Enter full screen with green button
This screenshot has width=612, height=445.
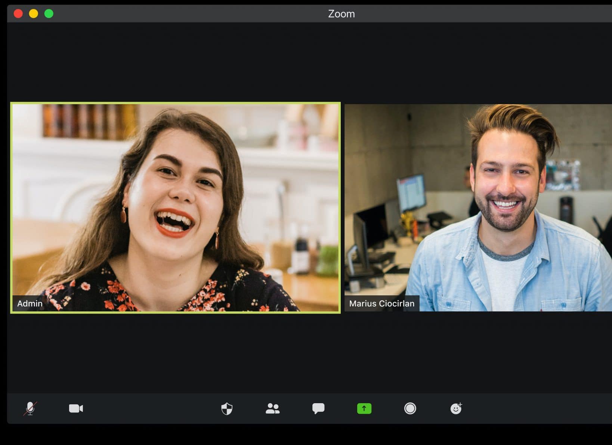(49, 14)
